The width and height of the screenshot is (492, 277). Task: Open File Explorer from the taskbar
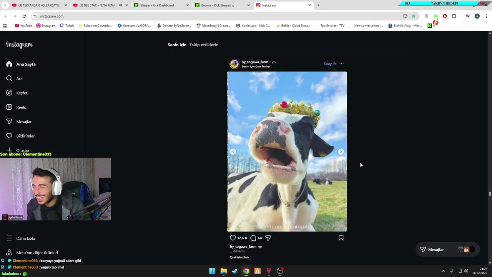click(x=223, y=271)
